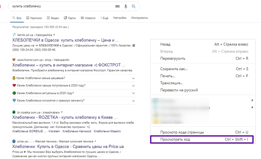This screenshot has height=159, width=261.
Task: Click the blue diamond emoji icon
Action: pos(14,101)
